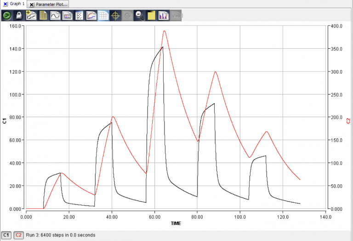Toggle the red C2 variable button
The image size is (353, 241).
(x=18, y=235)
